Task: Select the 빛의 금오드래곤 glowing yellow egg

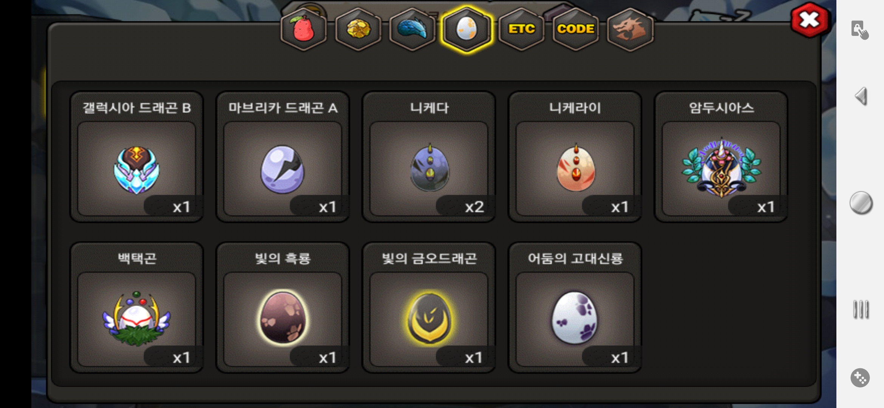Action: pos(429,308)
